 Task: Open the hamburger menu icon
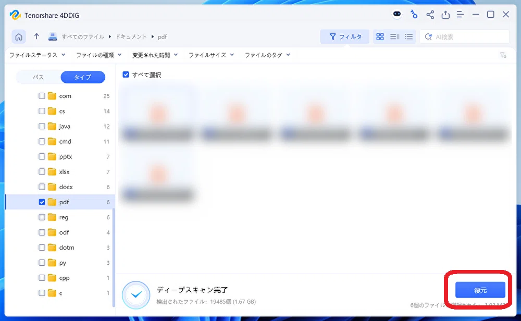pyautogui.click(x=460, y=15)
